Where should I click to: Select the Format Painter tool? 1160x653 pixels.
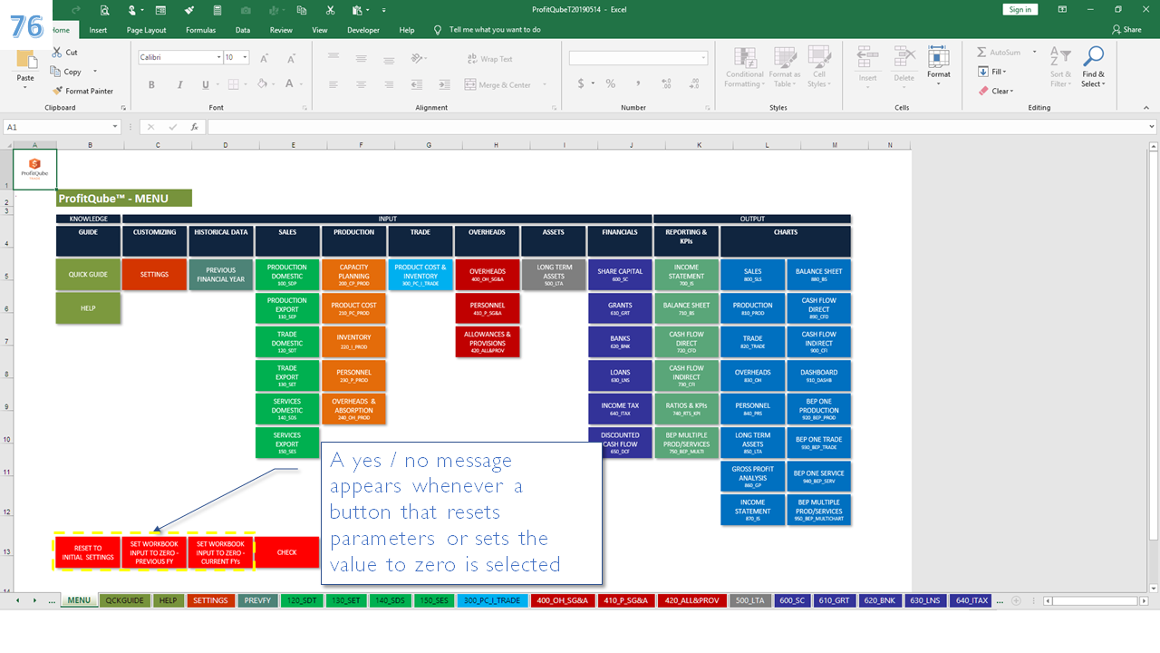point(82,91)
